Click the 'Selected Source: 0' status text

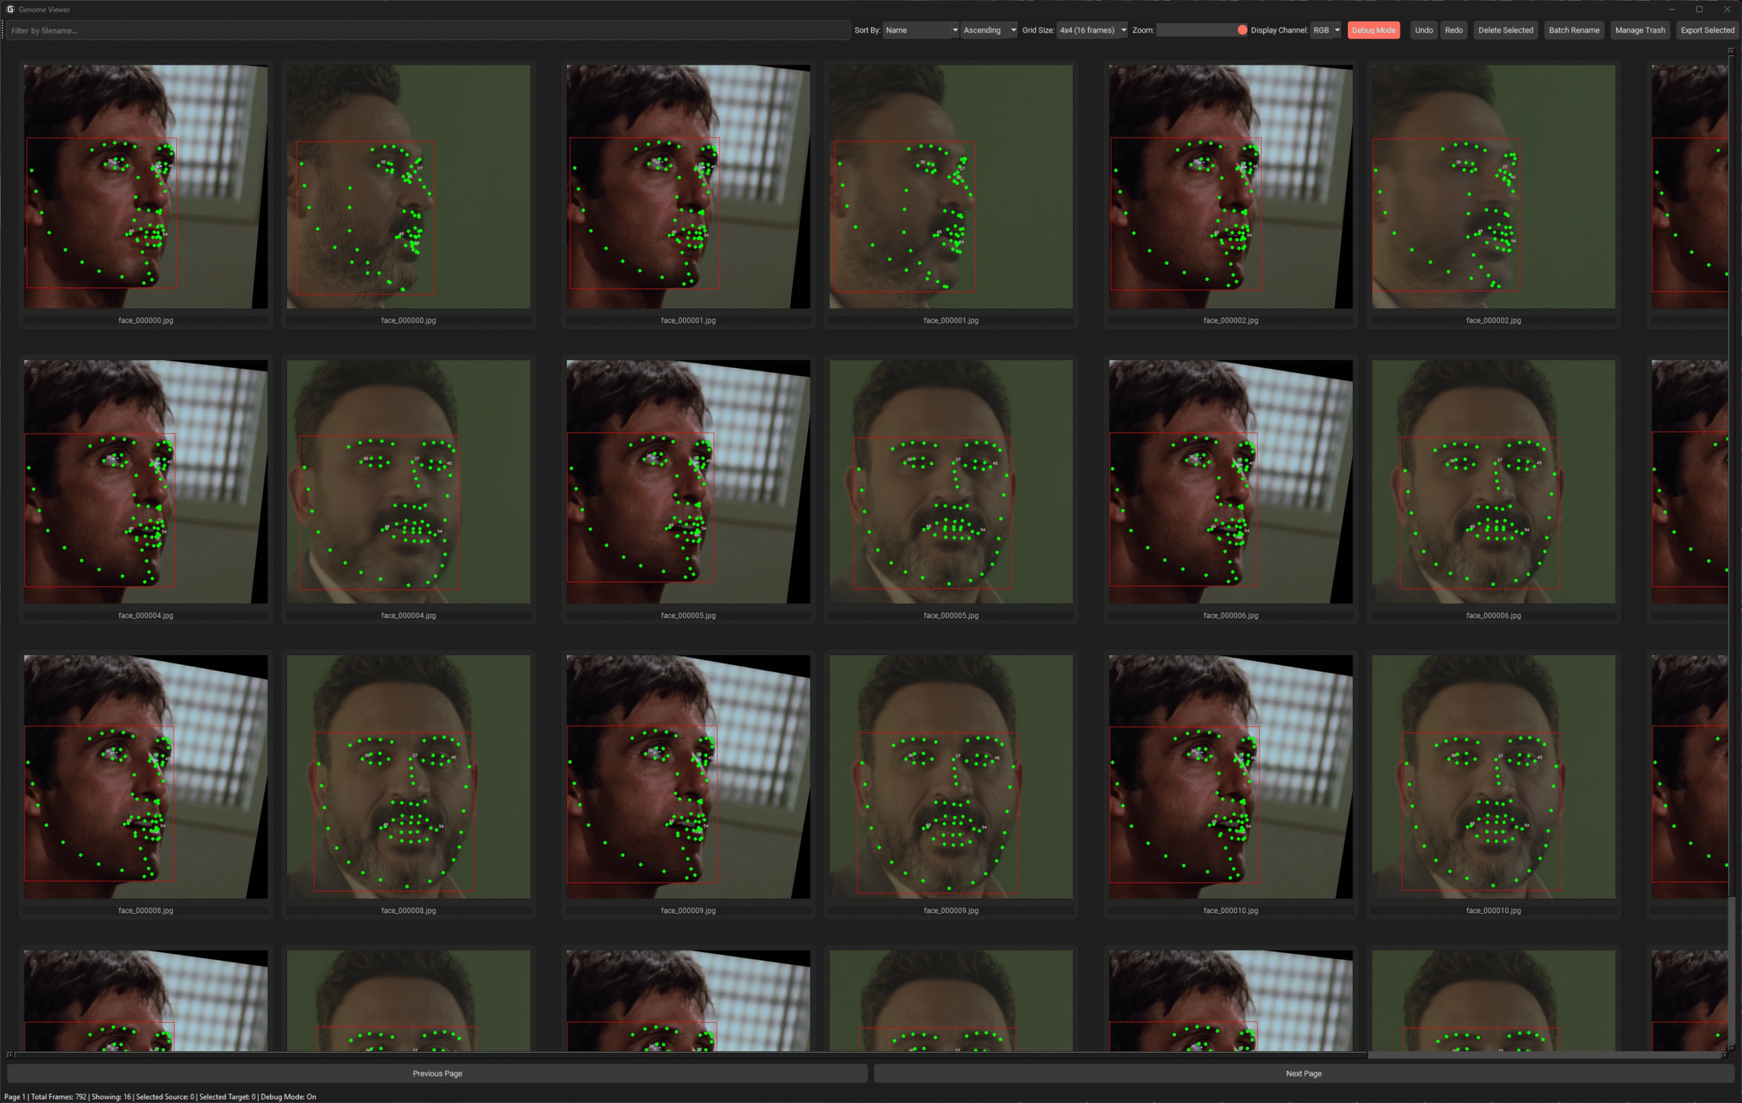165,1096
